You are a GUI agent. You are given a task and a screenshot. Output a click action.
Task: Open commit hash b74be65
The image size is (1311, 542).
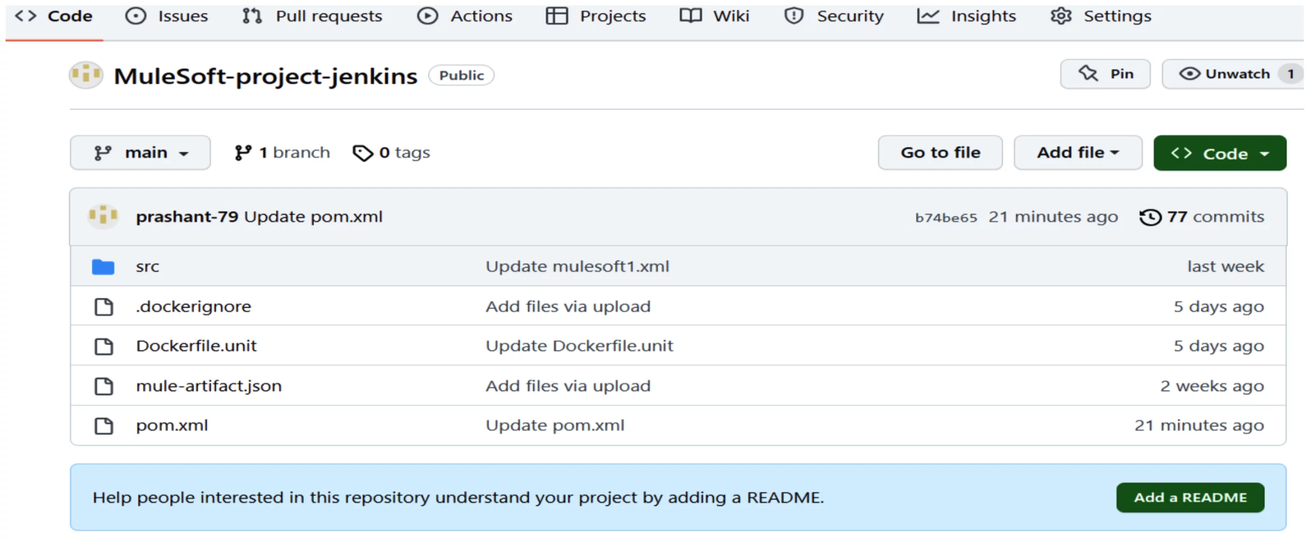(946, 218)
